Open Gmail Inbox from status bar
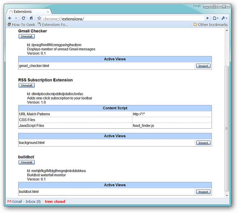Screen dimensions: 238x213 point(24,201)
